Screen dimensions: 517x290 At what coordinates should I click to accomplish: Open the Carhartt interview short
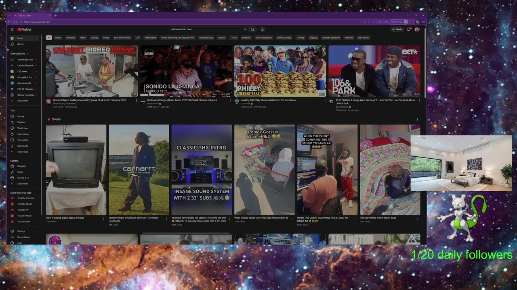[139, 170]
